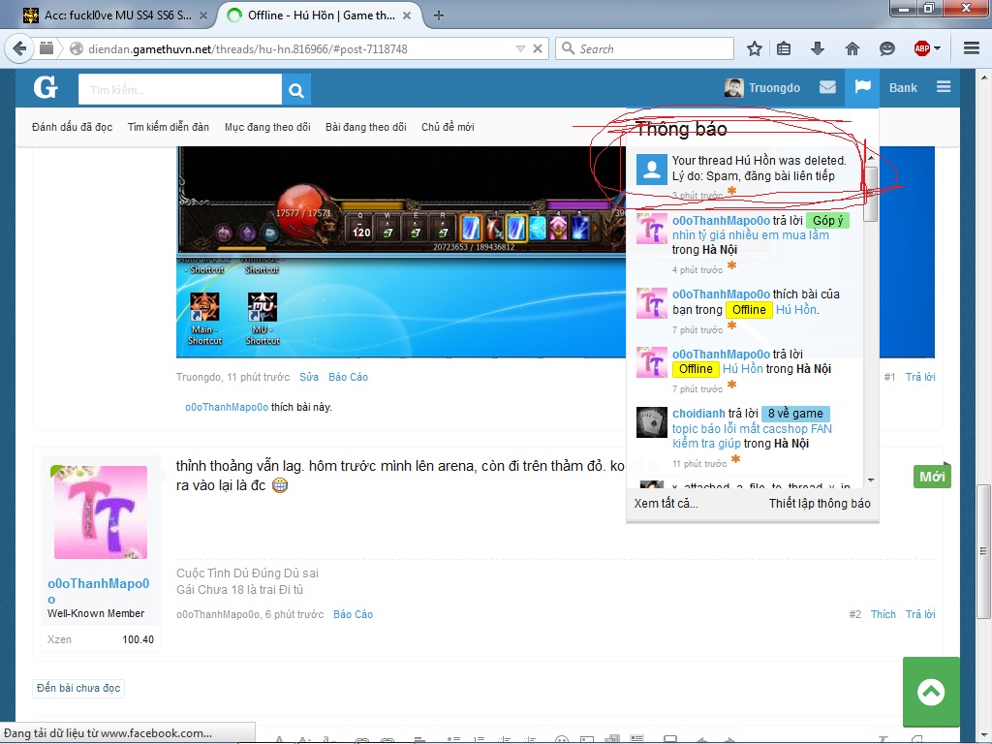Click Đến bài chưa đọc button
This screenshot has height=744, width=992.
click(x=78, y=688)
